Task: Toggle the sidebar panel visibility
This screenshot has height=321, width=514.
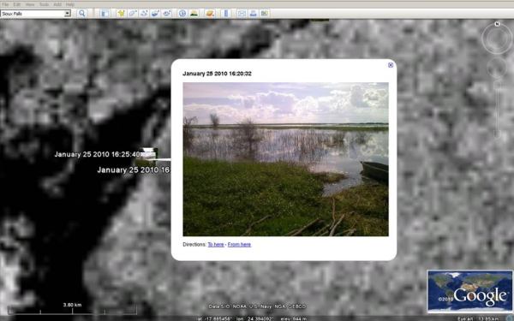Action: click(105, 14)
